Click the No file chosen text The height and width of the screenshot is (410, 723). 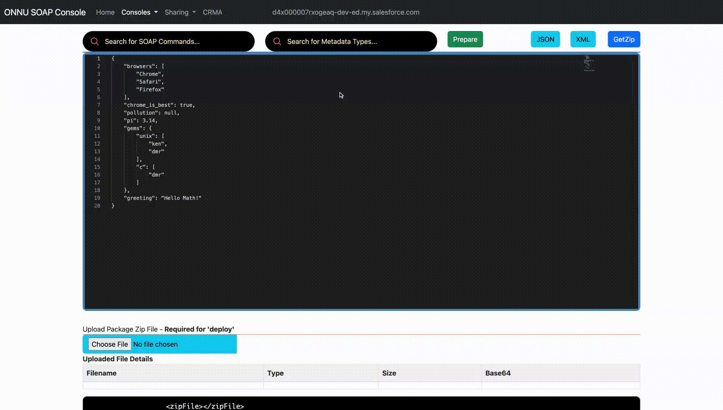[x=155, y=344]
